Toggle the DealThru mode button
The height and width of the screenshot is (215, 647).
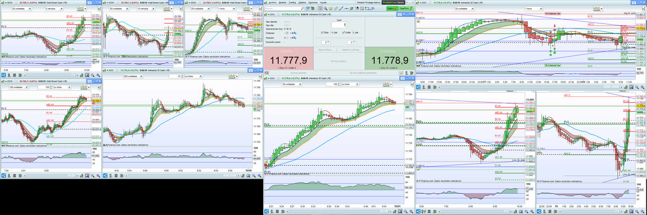406,9
